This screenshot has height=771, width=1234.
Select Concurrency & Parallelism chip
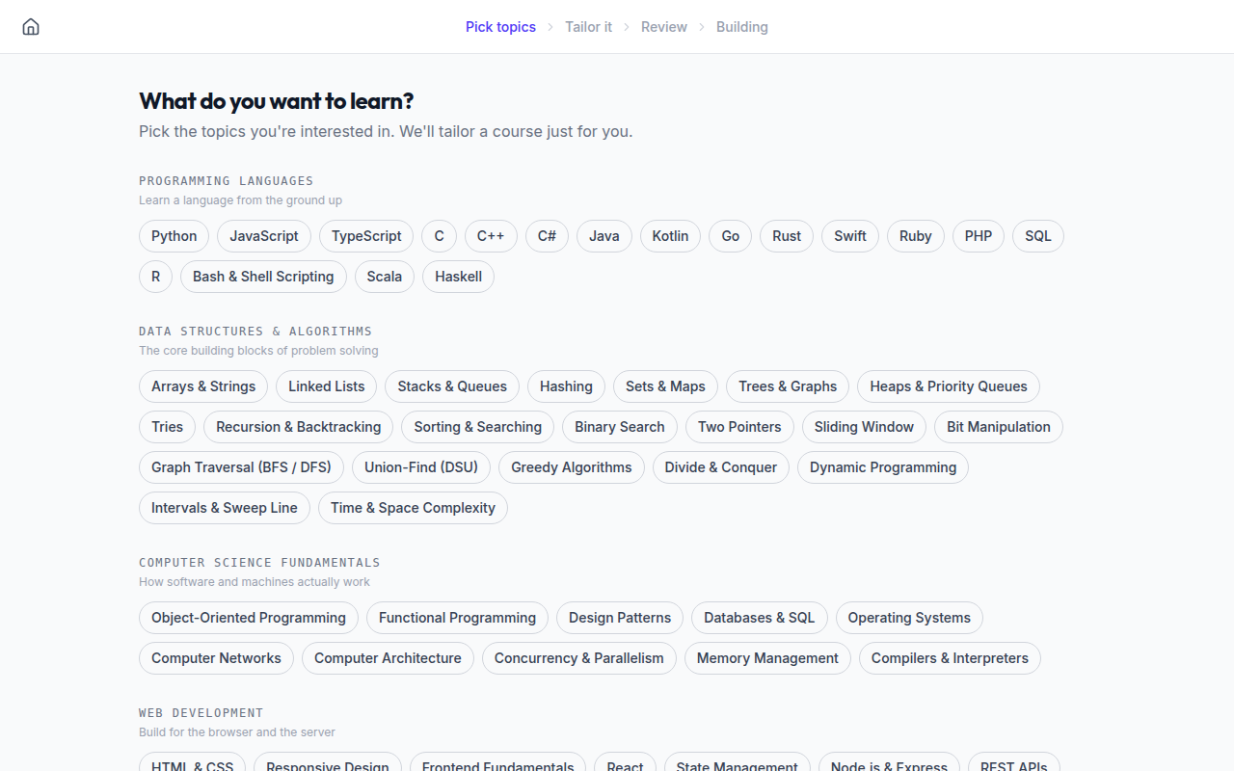(x=579, y=658)
